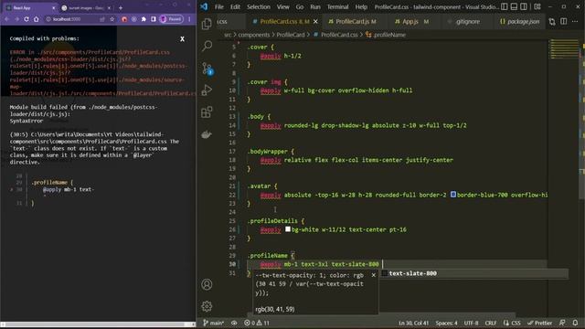This screenshot has height=329, width=585.
Task: Open the Explorer view in the activity bar
Action: [x=207, y=25]
